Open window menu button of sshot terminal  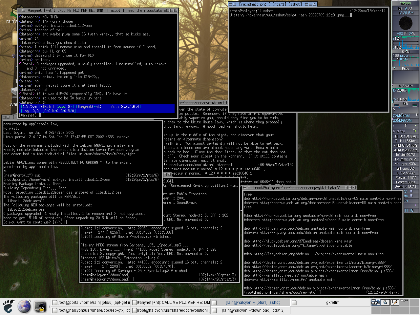point(230,4)
